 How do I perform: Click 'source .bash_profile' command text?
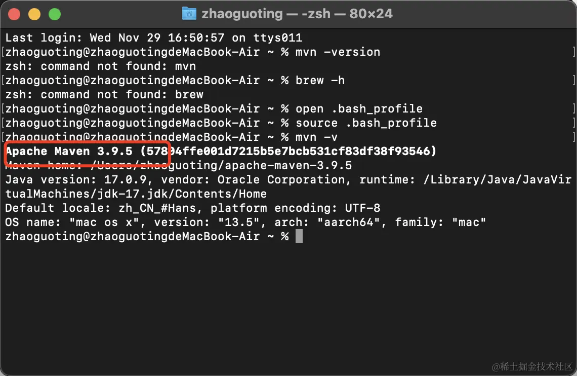[366, 123]
